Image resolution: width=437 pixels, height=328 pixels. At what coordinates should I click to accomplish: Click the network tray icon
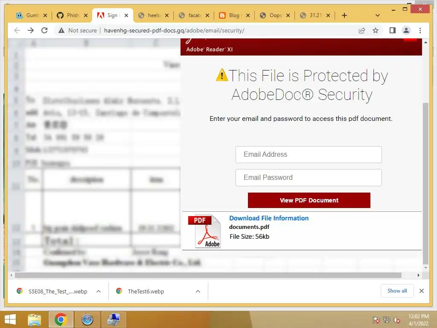tap(387, 320)
